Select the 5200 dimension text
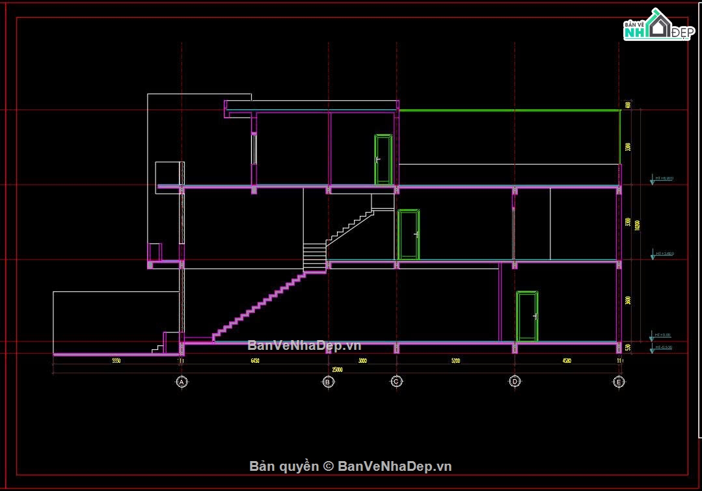 pos(456,361)
